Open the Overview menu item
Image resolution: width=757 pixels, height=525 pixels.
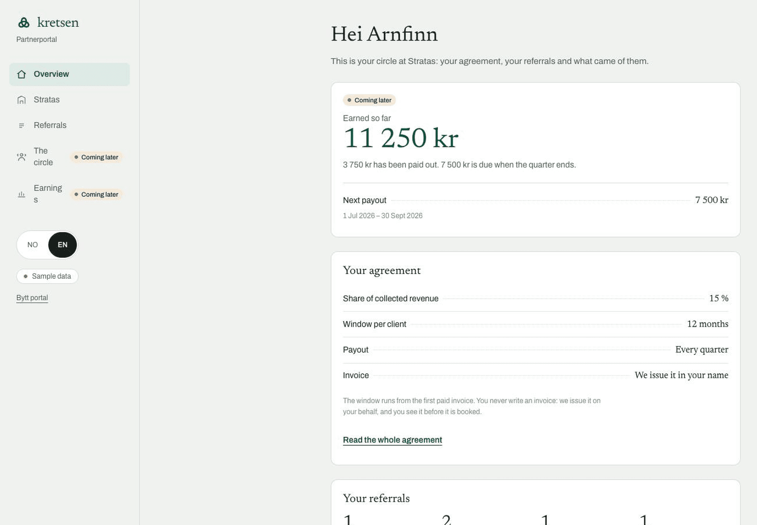click(x=69, y=75)
